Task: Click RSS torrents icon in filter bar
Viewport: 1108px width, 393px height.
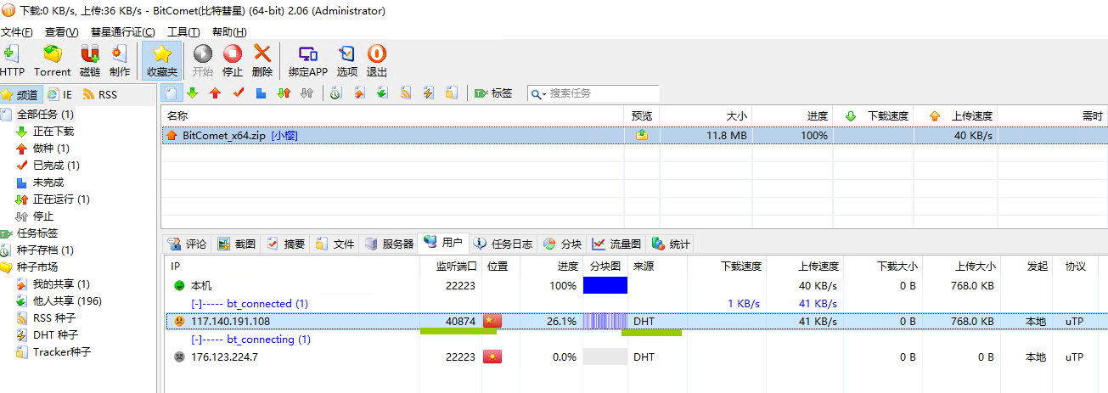Action: (406, 93)
